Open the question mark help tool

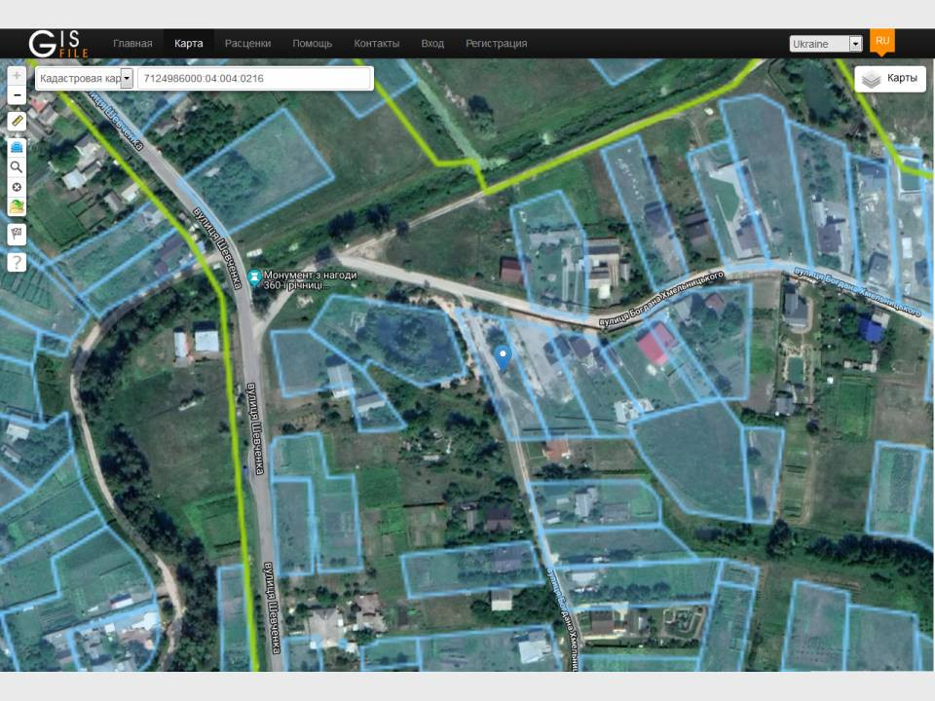(x=17, y=262)
